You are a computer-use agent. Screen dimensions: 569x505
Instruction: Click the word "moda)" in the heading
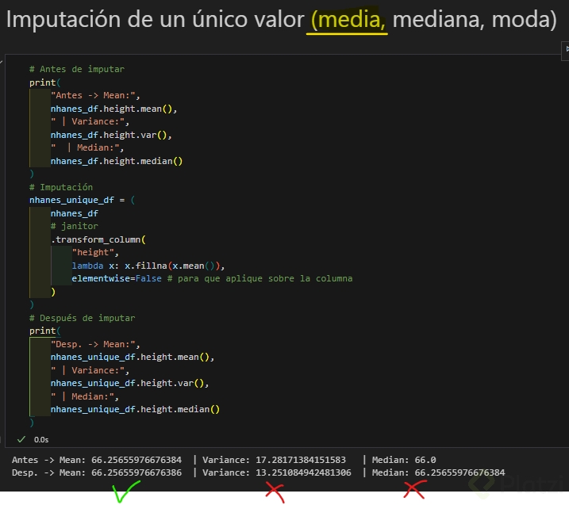pyautogui.click(x=524, y=20)
